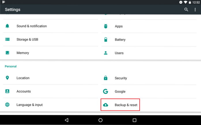
Task: Tap the search magnifier icon
Action: [186, 9]
